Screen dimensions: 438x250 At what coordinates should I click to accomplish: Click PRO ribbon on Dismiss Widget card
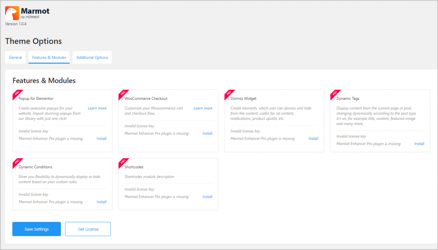tap(228, 93)
